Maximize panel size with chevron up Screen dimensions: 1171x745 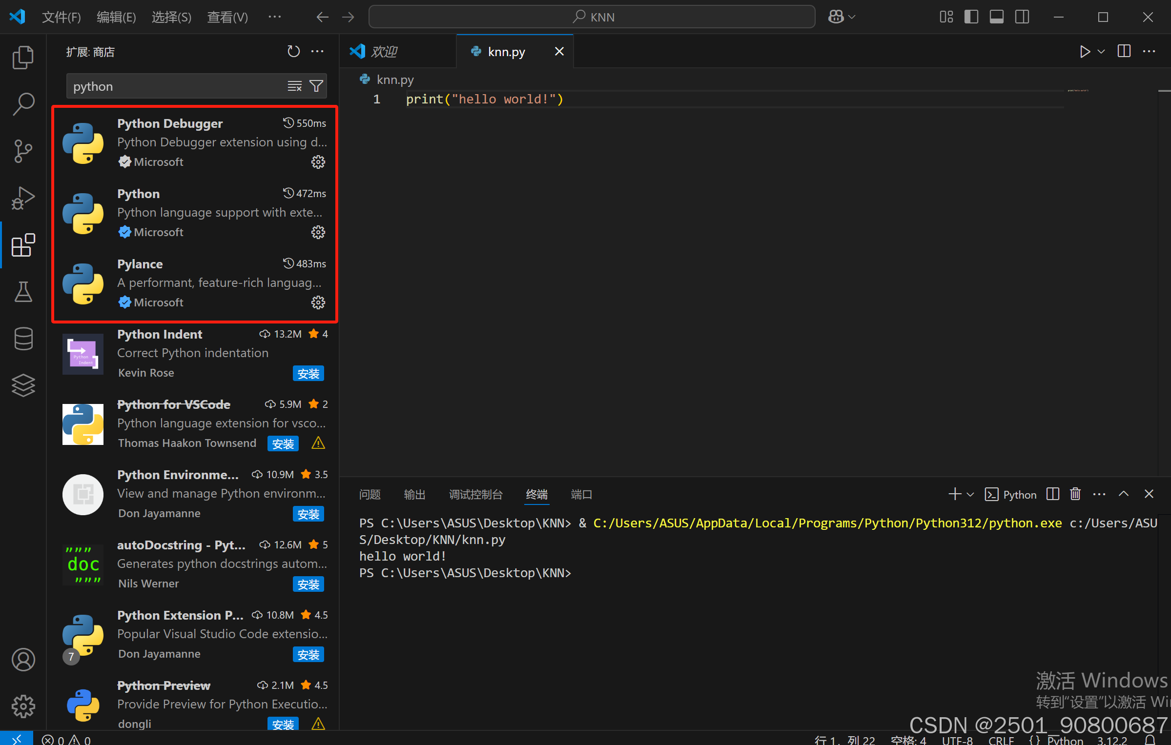pos(1123,494)
